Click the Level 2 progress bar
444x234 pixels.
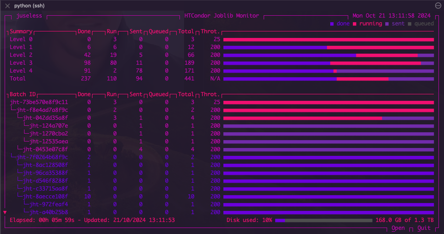[328, 55]
